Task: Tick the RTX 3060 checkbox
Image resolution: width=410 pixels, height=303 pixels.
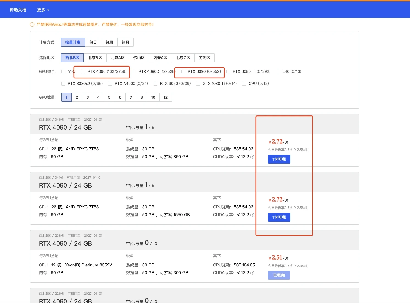Action: point(155,84)
